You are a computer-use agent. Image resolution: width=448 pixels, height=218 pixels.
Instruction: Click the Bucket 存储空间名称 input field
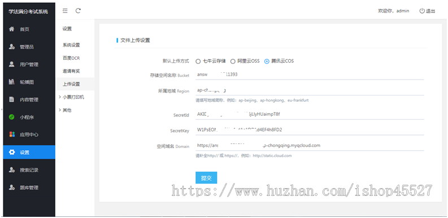[x=310, y=75]
